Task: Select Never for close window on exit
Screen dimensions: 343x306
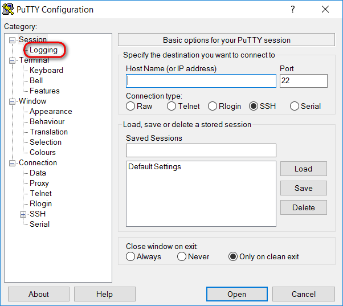Action: tap(182, 256)
